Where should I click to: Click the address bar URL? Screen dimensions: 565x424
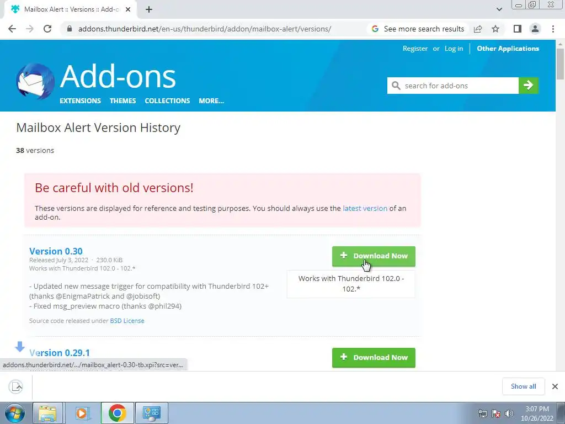205,29
